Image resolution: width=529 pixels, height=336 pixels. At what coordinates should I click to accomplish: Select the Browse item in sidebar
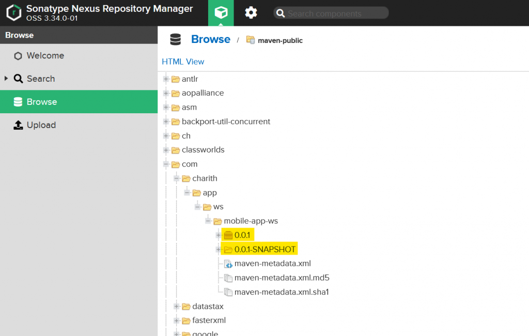coord(79,102)
